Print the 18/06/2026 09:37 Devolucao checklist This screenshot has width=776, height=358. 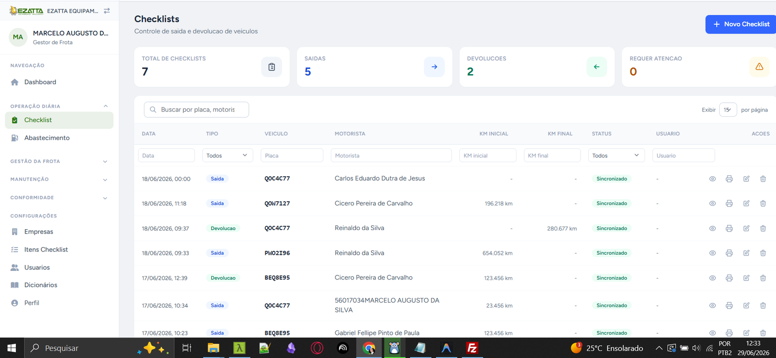pos(729,228)
